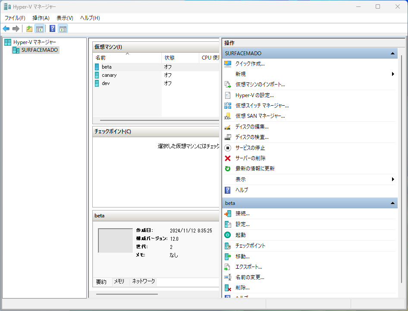Screen dimensions: 408x311
Task: Open the help toolbar icon
Action: coord(52,28)
